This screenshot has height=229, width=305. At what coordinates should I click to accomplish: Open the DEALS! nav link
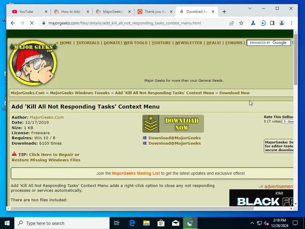[214, 43]
